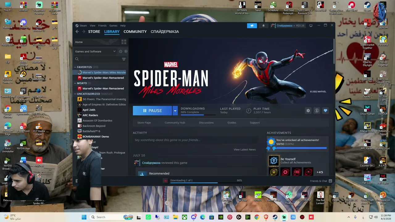The image size is (395, 222).
Task: Open account dropdown for Спайдермаза
Action: click(x=285, y=26)
